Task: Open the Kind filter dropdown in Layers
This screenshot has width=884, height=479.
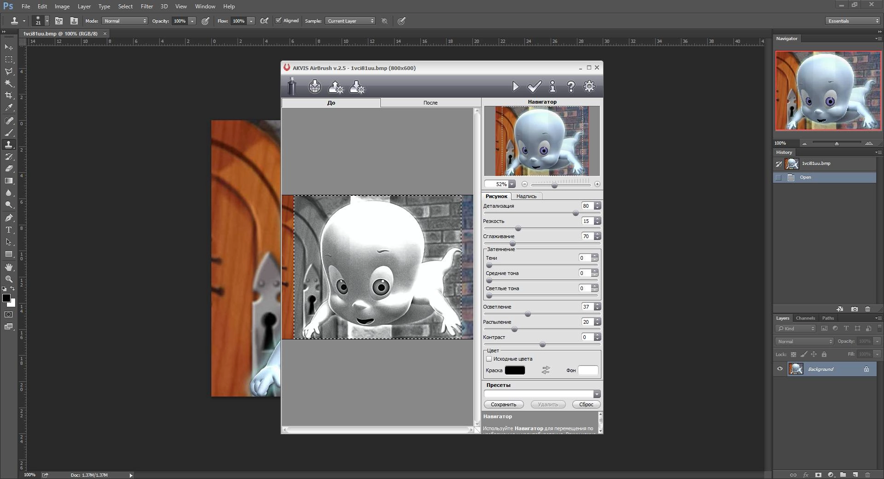Action: pyautogui.click(x=796, y=328)
